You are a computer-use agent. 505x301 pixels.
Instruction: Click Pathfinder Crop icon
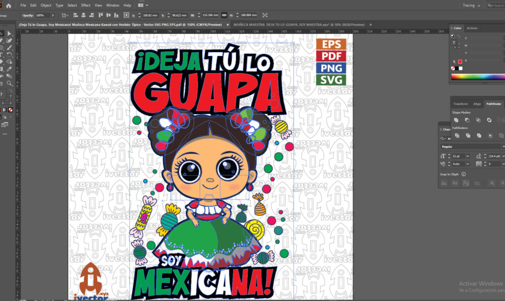pyautogui.click(x=490, y=136)
